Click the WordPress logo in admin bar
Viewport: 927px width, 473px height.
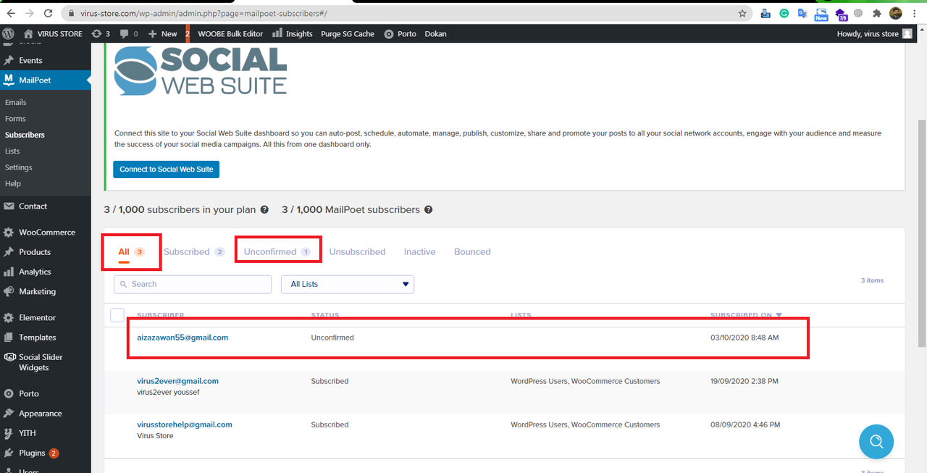click(8, 33)
